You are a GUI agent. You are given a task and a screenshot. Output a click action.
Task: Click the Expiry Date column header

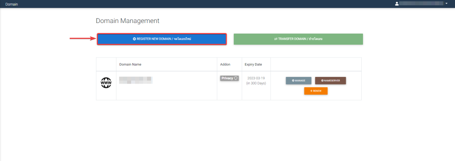[253, 65]
